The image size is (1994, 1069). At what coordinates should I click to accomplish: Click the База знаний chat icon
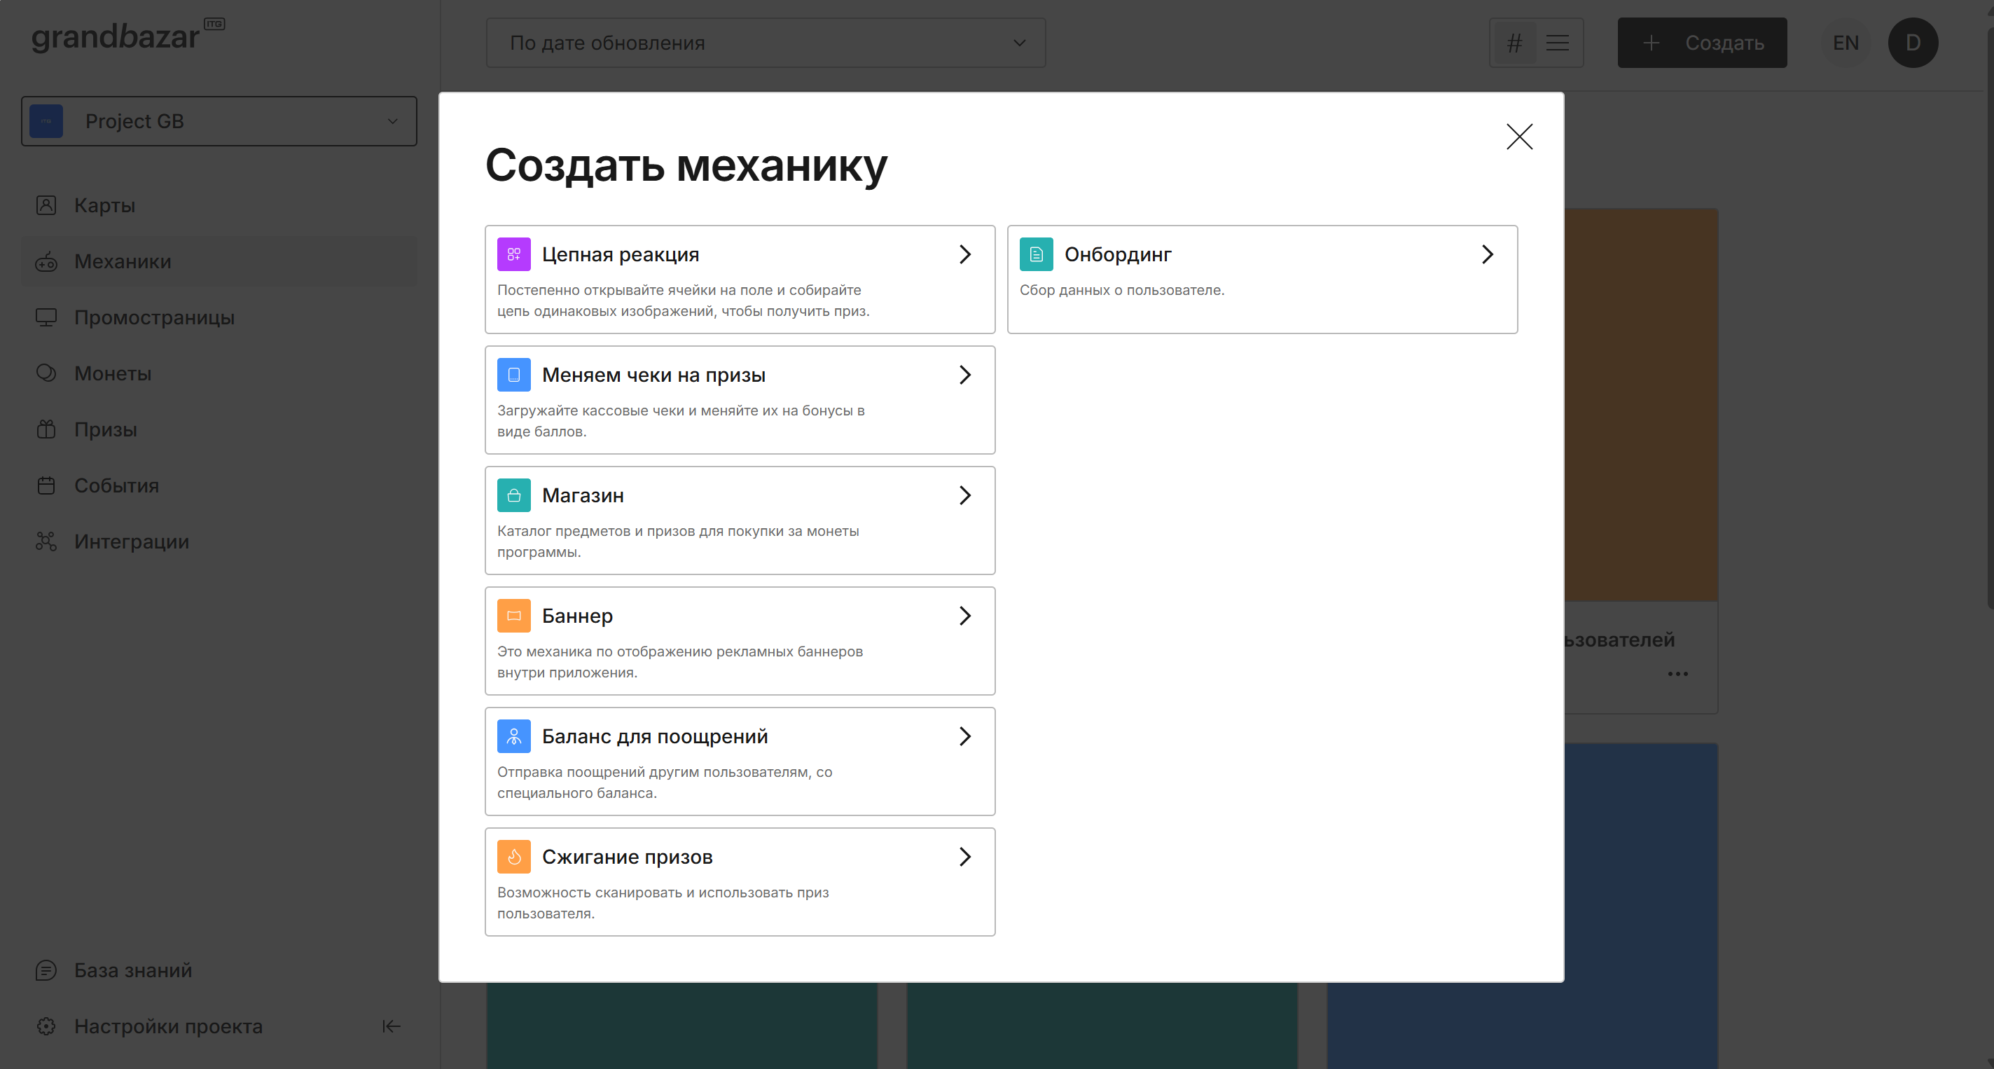[x=46, y=970]
